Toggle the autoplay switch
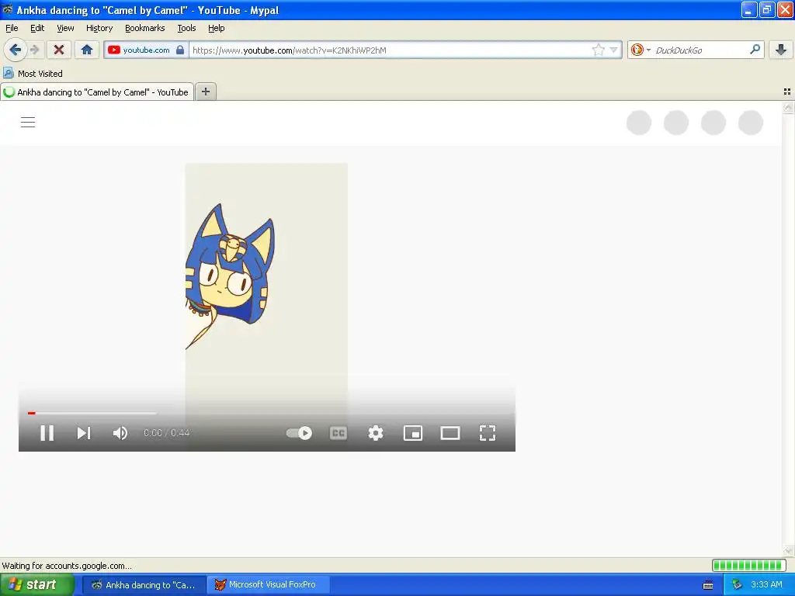The width and height of the screenshot is (795, 596). [299, 433]
